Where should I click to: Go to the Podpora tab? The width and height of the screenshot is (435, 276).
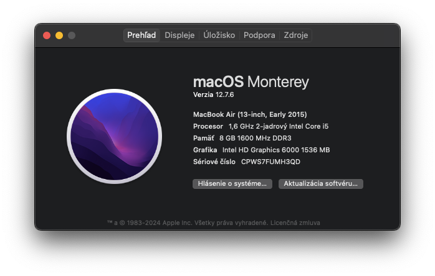[259, 35]
